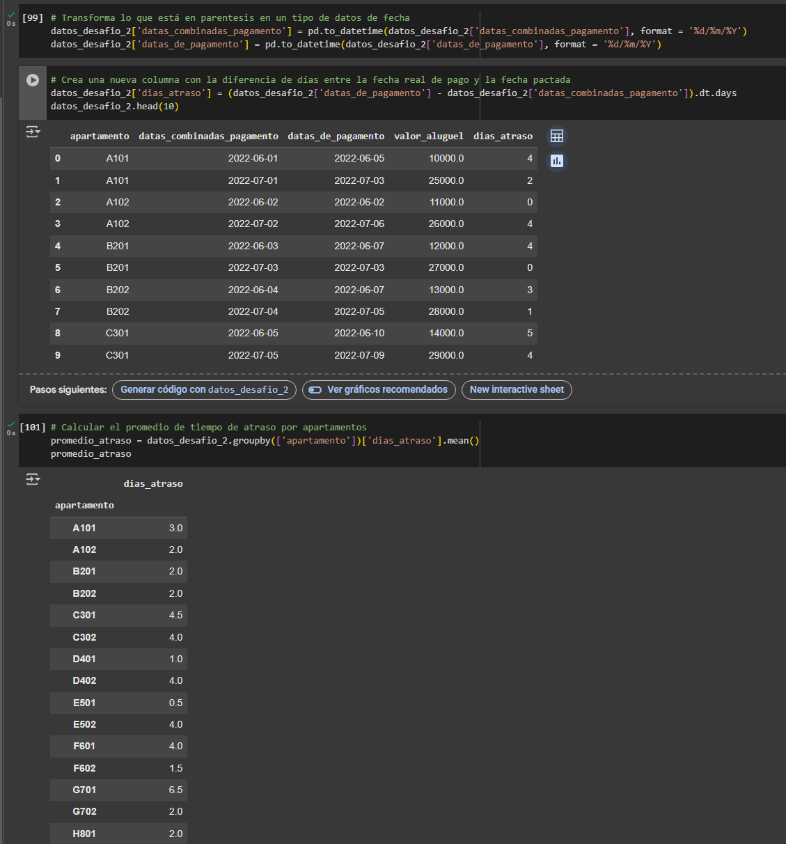Click B202 in row 6

click(x=118, y=290)
